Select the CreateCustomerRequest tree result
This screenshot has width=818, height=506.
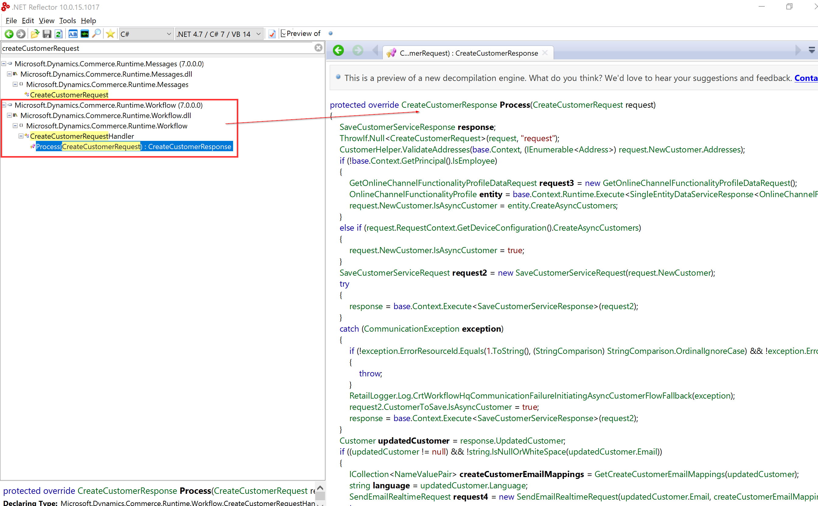coord(69,95)
